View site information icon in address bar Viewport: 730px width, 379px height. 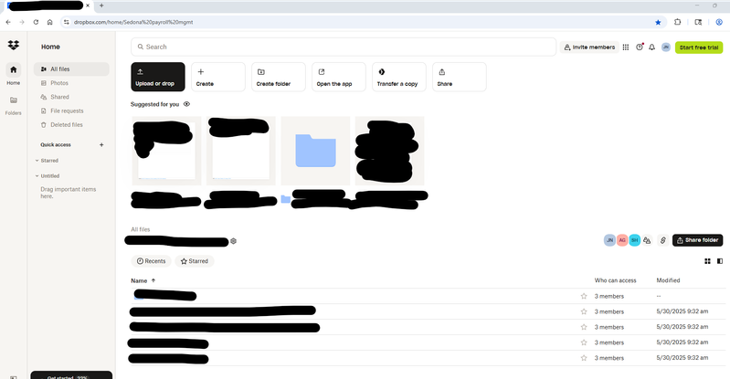click(x=66, y=22)
